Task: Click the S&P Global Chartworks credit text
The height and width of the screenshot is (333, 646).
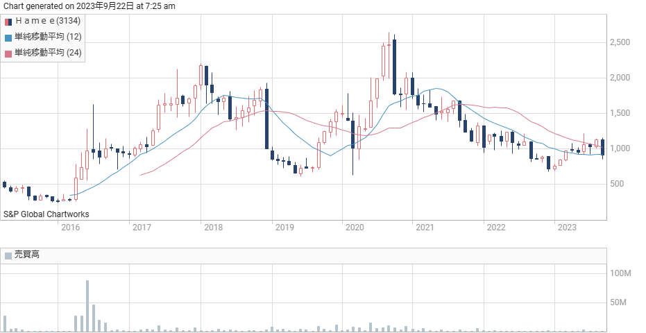Action: pyautogui.click(x=46, y=214)
